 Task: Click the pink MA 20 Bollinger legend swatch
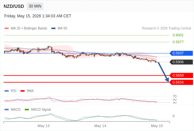tap(7, 28)
